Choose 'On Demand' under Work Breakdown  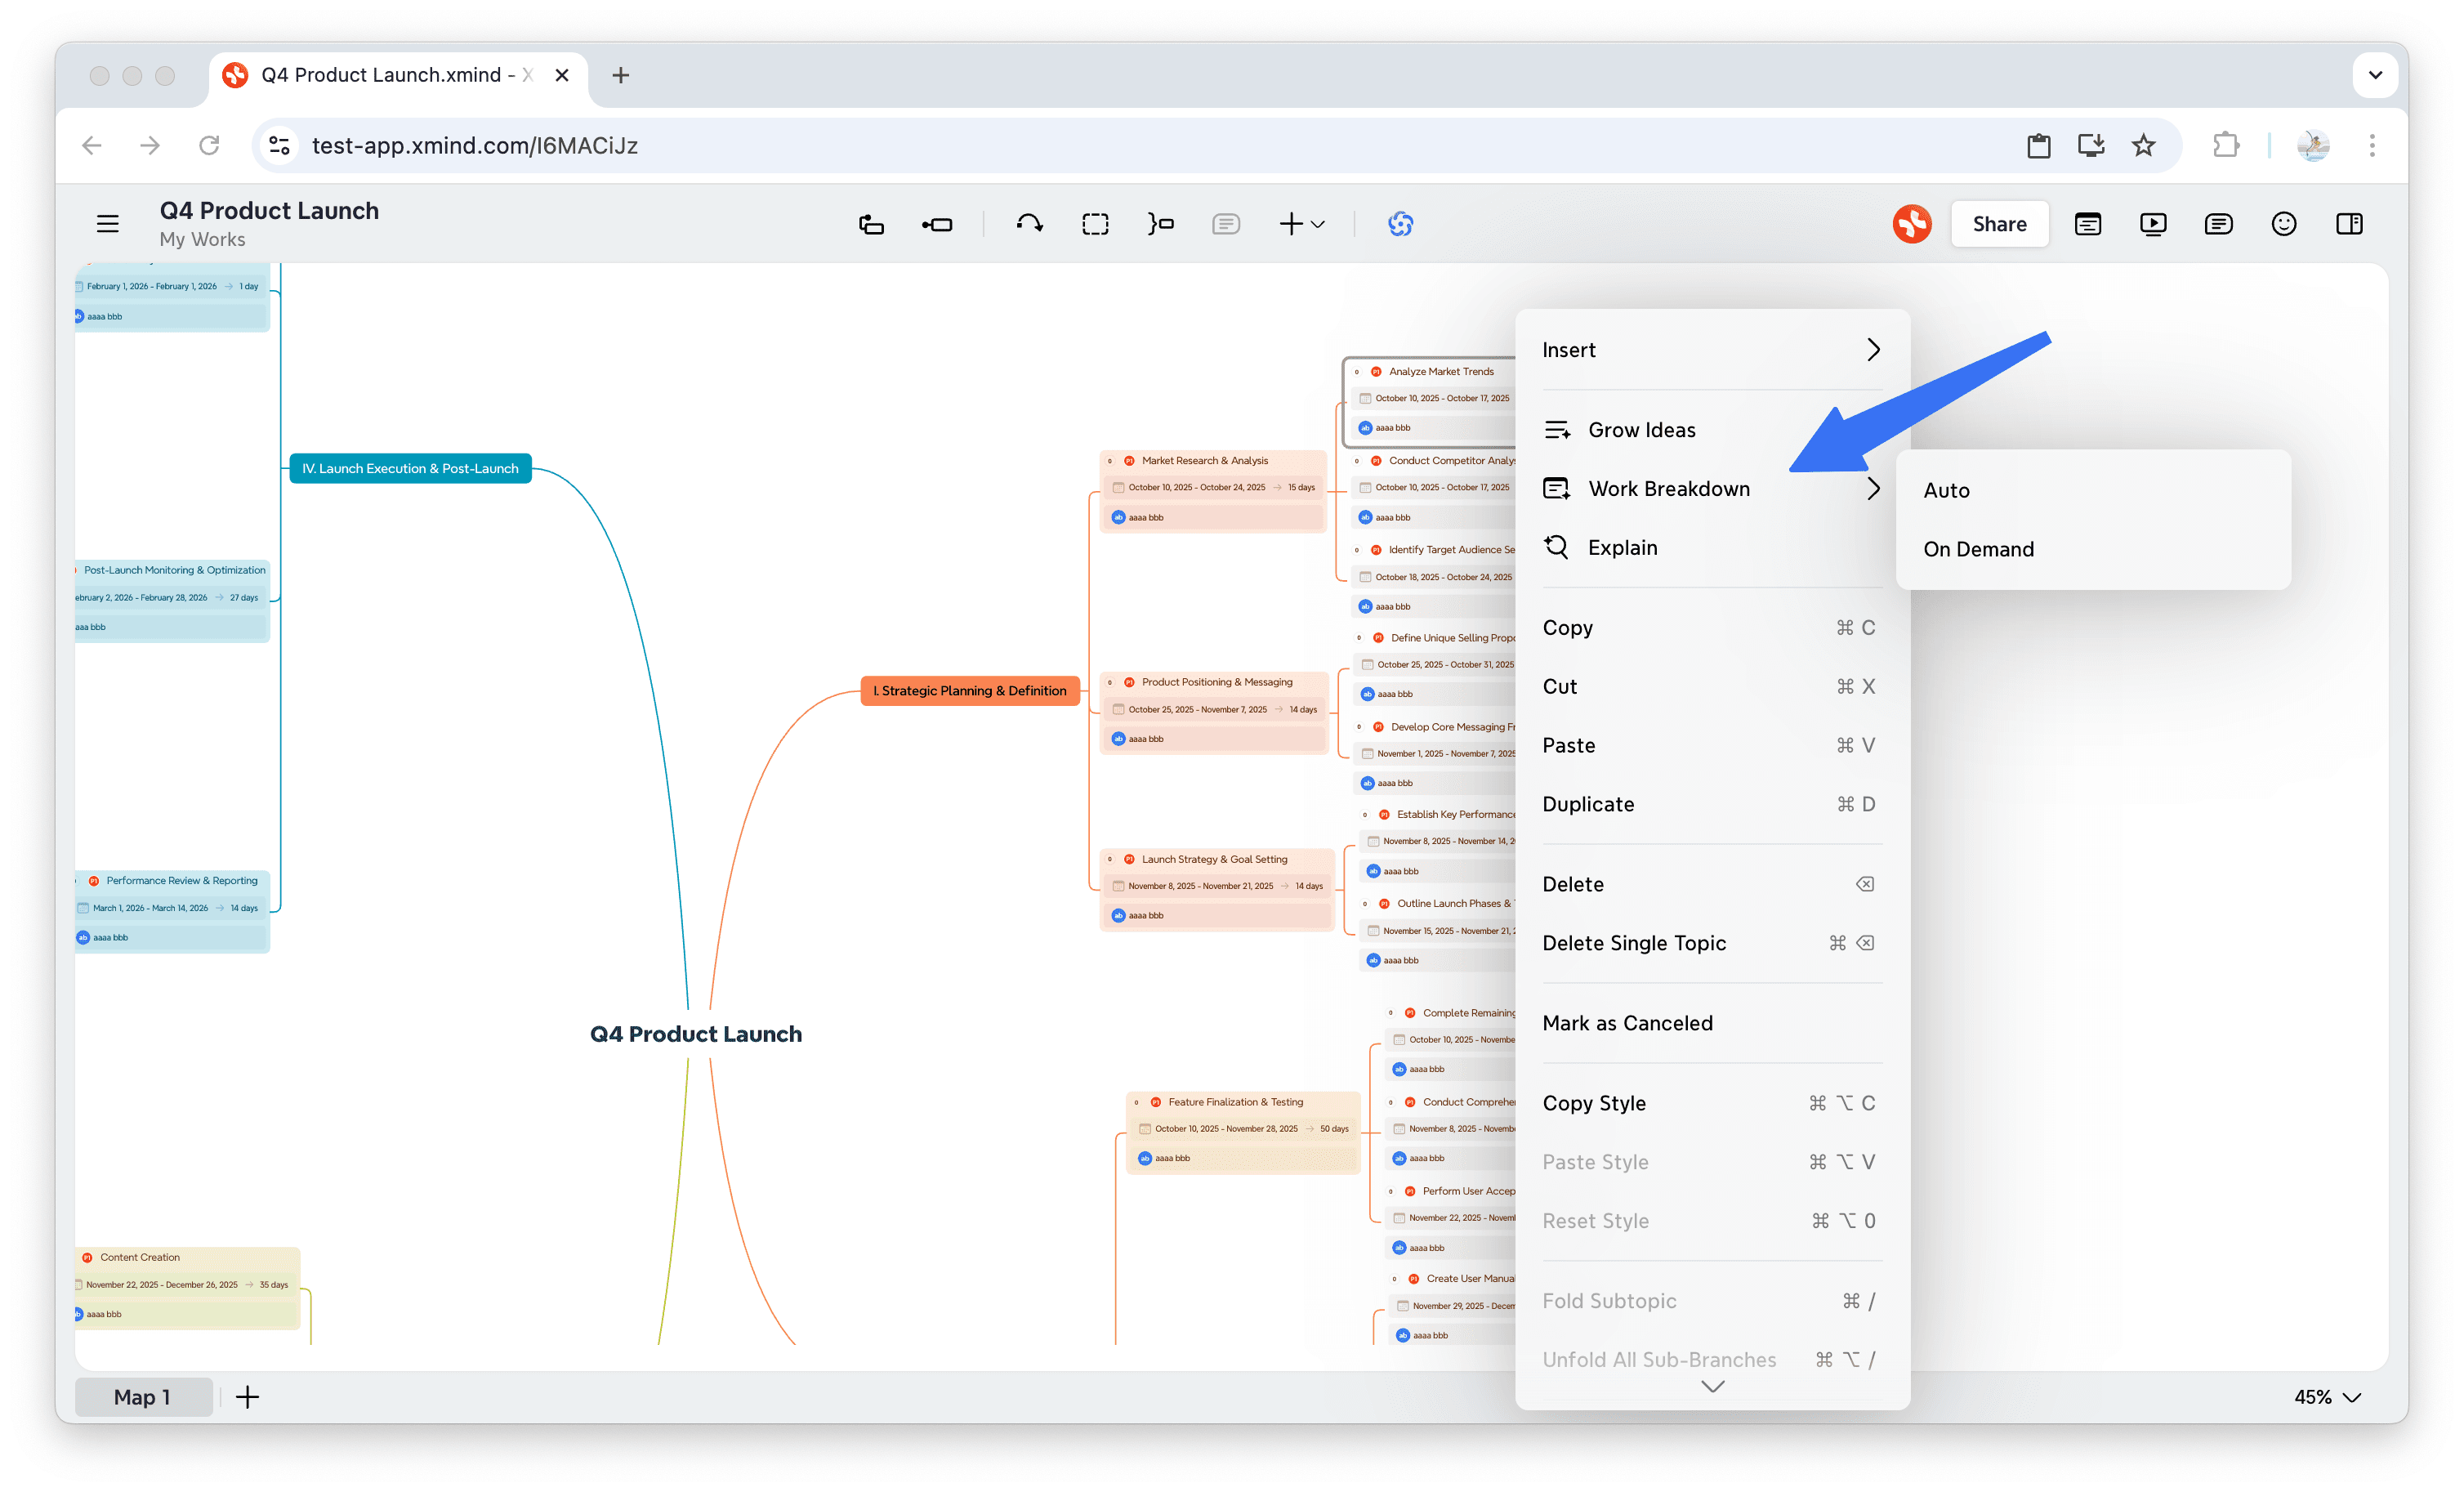(1978, 548)
